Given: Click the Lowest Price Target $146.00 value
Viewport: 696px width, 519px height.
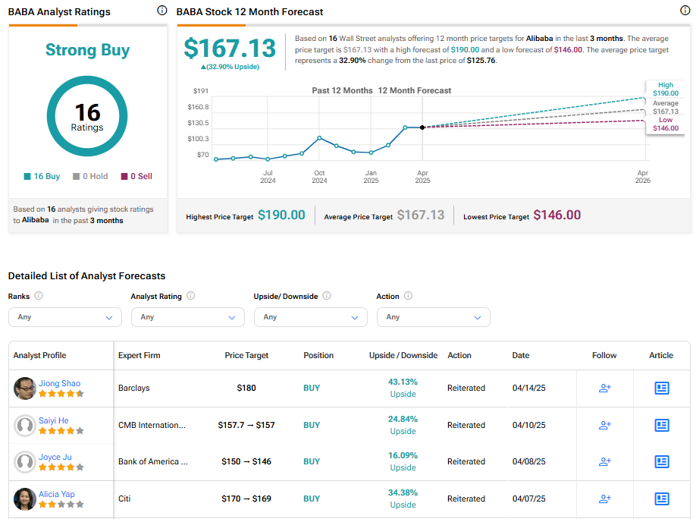Looking at the screenshot, I should [557, 215].
